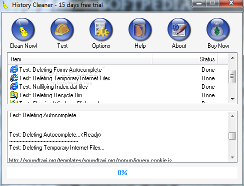The height and width of the screenshot is (186, 244).
Task: Click log line 'Test: Deleting Autocomplete...<Ready>'
Action: coord(55,135)
